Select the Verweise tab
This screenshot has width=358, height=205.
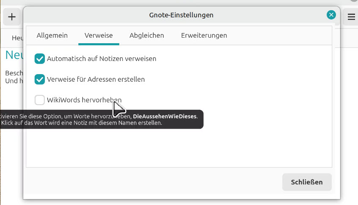click(99, 36)
